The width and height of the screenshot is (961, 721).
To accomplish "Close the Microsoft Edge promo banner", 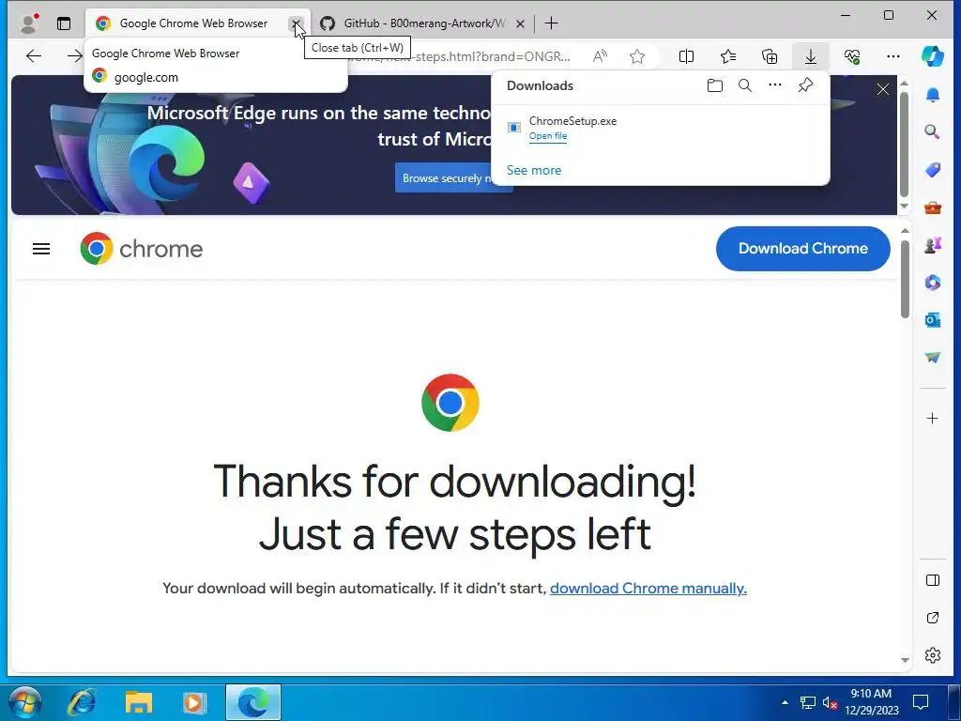I will [882, 89].
